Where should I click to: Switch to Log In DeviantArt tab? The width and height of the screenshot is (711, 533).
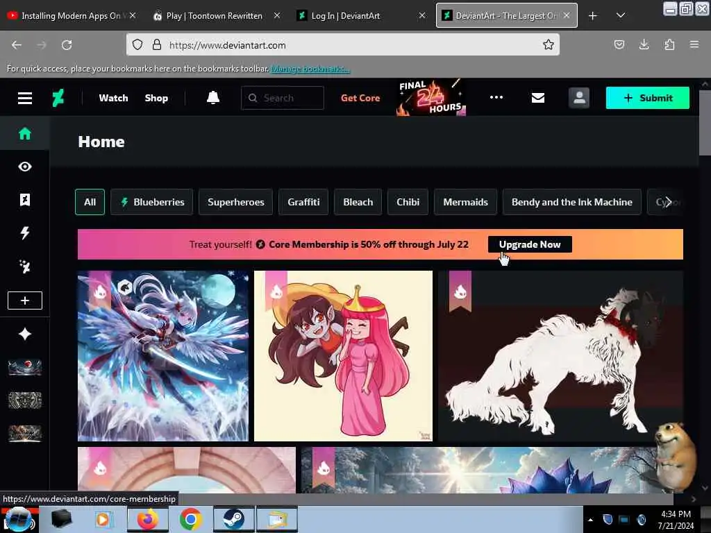[360, 16]
